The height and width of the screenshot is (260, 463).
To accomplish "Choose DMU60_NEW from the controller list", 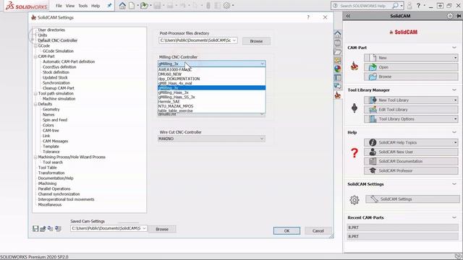I will pyautogui.click(x=212, y=74).
